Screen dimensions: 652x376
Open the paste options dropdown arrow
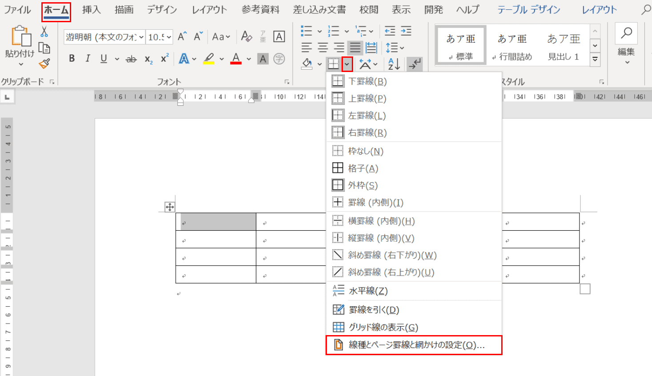(x=20, y=64)
